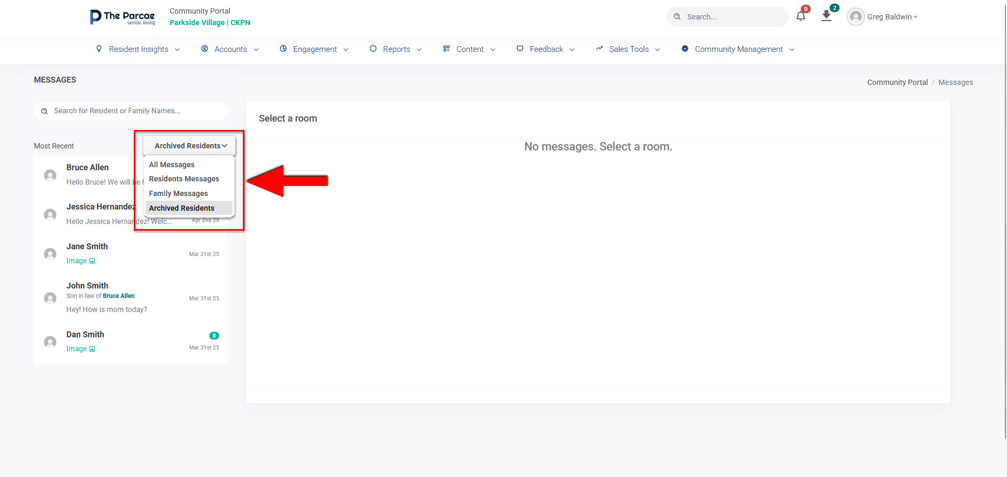Click the top Search input field
Screen dimensions: 1007x477
coord(727,17)
